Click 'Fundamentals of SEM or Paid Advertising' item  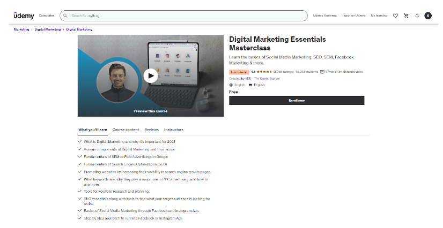[125, 157]
